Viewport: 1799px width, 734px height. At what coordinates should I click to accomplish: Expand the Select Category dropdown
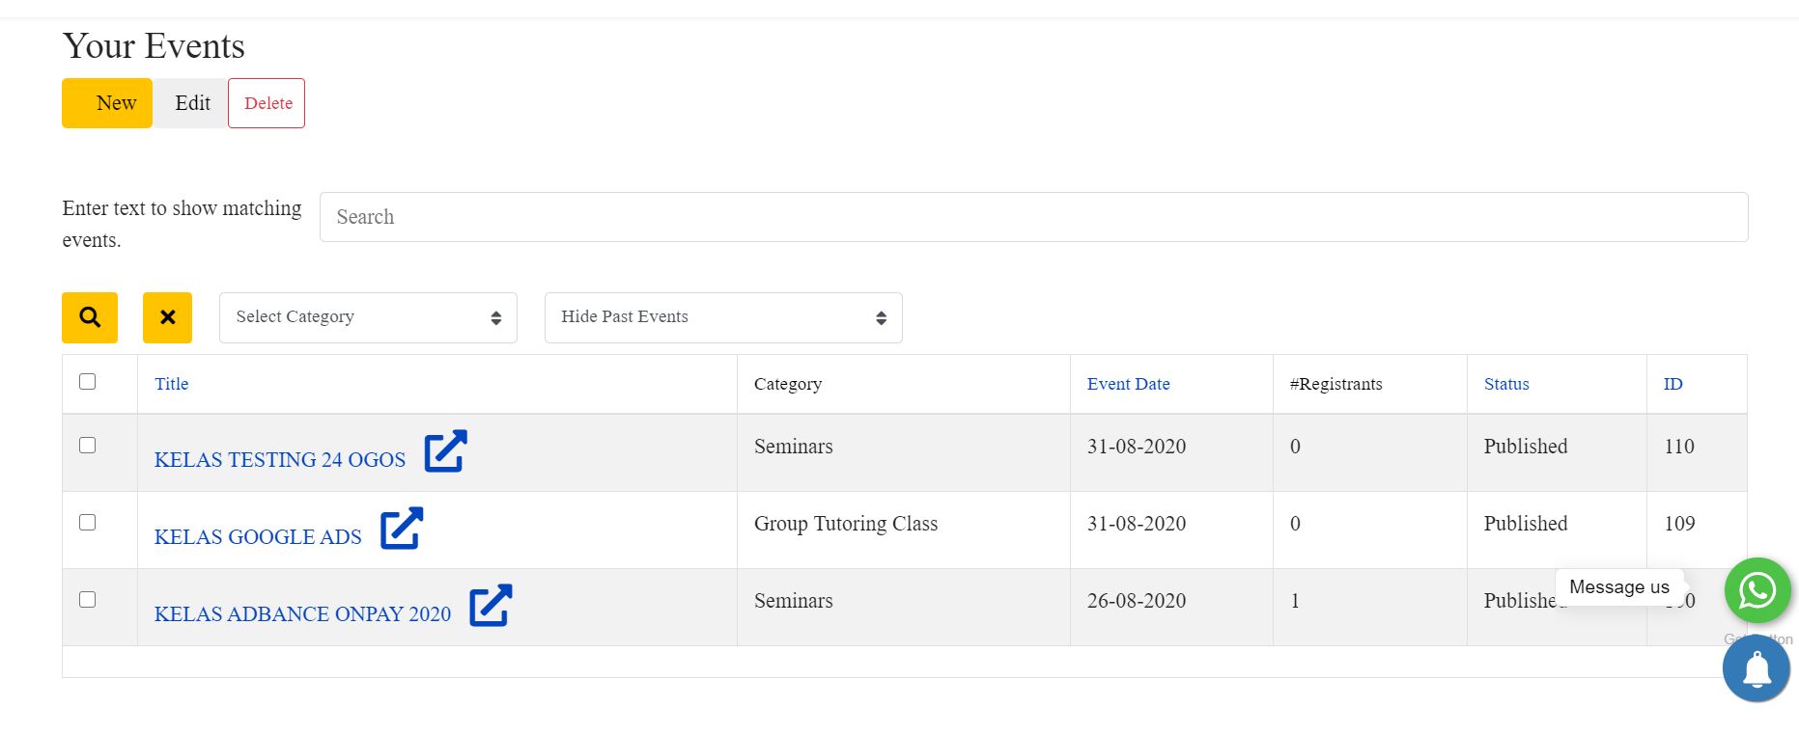[x=368, y=317]
